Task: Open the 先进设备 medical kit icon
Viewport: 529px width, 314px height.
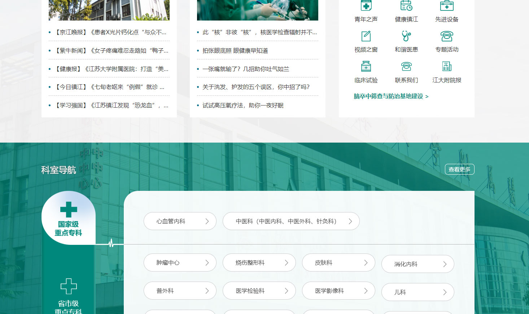Action: (x=447, y=5)
